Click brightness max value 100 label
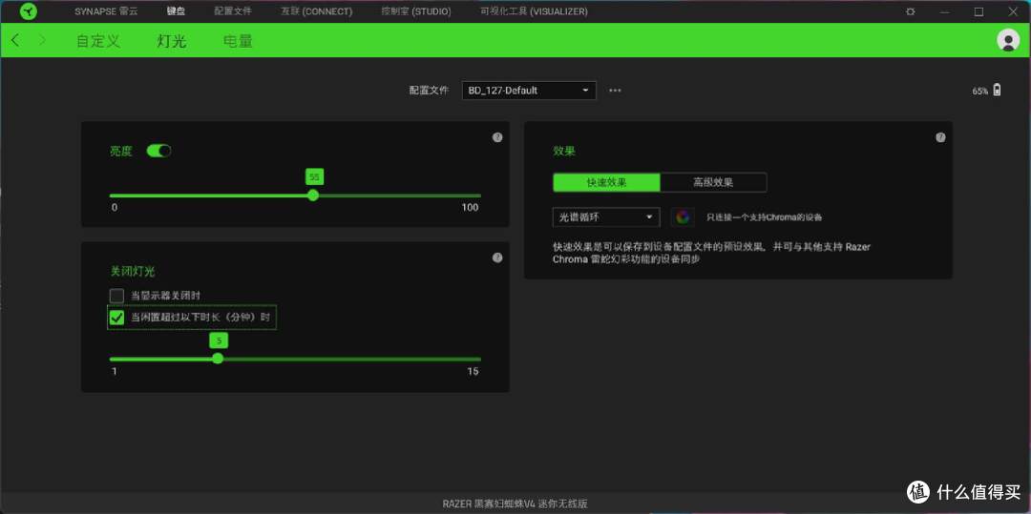The height and width of the screenshot is (514, 1031). (x=470, y=208)
